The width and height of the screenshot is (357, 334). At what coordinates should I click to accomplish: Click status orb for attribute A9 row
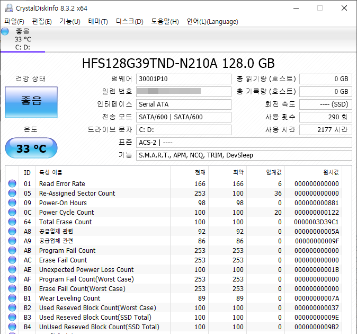[x=12, y=241]
